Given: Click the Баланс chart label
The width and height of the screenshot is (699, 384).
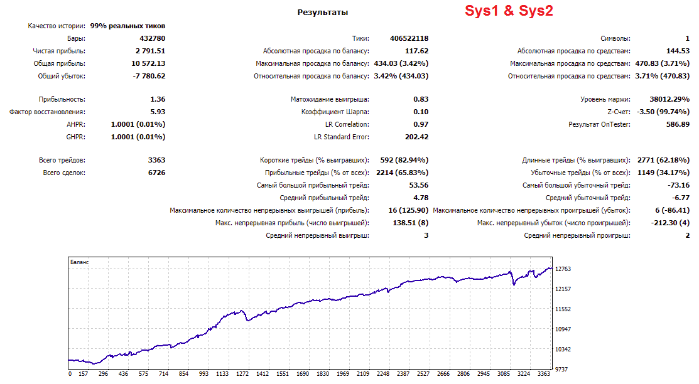Looking at the screenshot, I should (x=79, y=262).
